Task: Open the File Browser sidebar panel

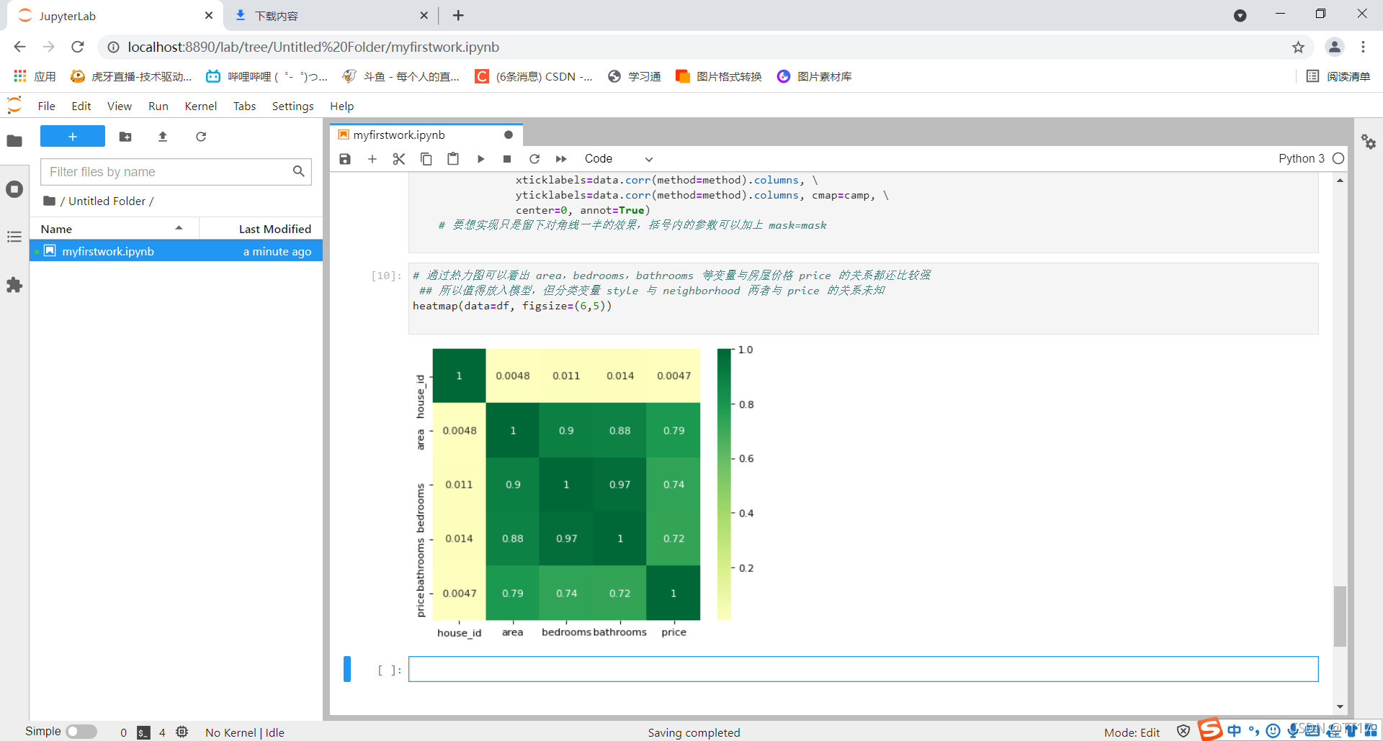Action: (14, 141)
